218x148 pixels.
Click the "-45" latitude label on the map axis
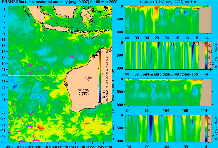click(3, 142)
